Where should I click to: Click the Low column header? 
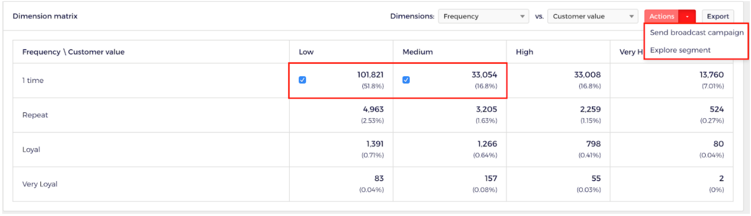(306, 52)
